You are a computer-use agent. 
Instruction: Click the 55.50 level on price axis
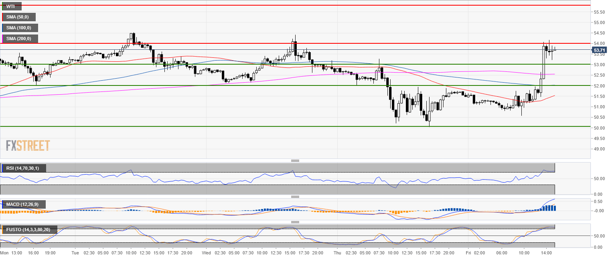click(x=599, y=12)
